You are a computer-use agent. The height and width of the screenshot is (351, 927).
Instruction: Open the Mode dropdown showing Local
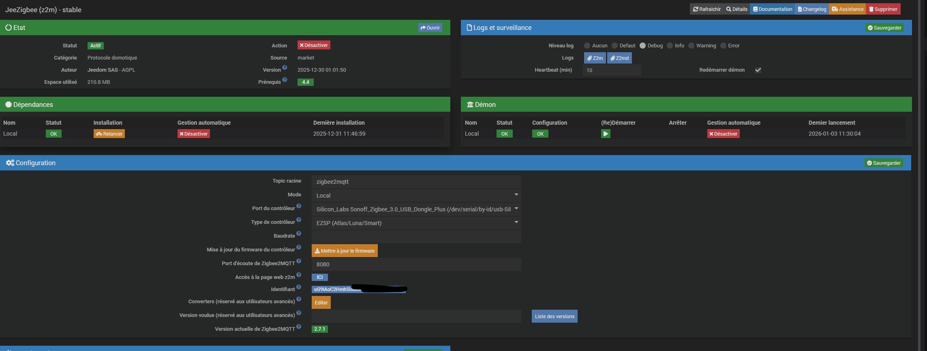416,195
